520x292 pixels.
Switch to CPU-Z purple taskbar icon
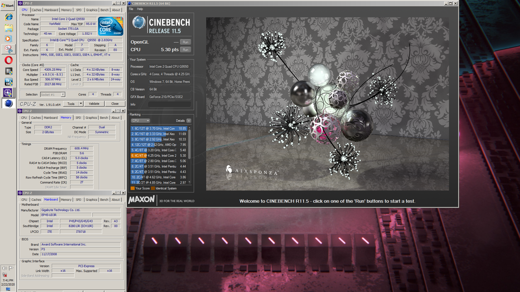(8, 93)
